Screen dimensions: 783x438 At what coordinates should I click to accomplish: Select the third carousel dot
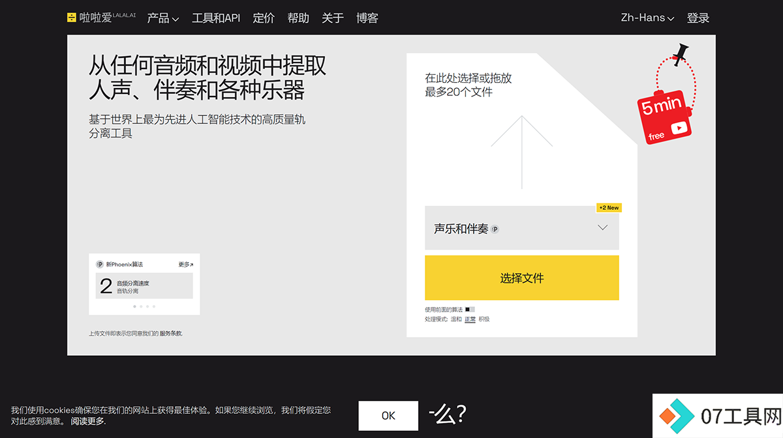pos(147,306)
